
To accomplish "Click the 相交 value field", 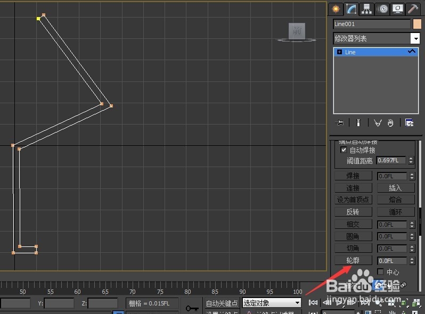I will [x=392, y=225].
